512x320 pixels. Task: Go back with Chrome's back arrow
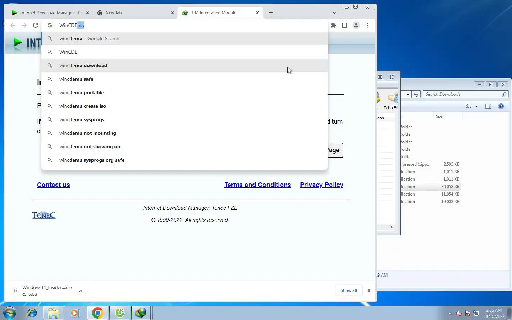[x=13, y=25]
